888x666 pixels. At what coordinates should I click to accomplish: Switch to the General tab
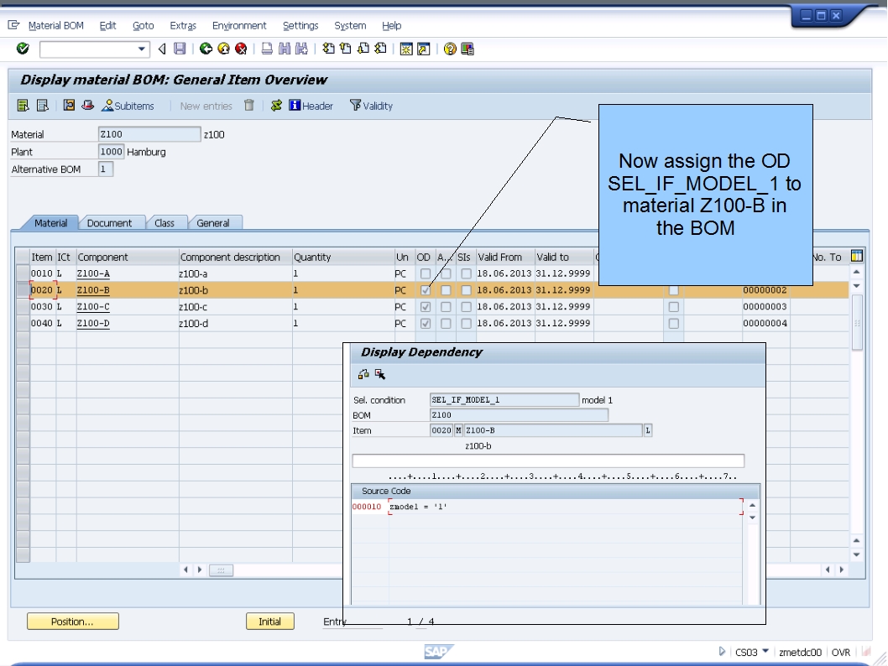[215, 222]
